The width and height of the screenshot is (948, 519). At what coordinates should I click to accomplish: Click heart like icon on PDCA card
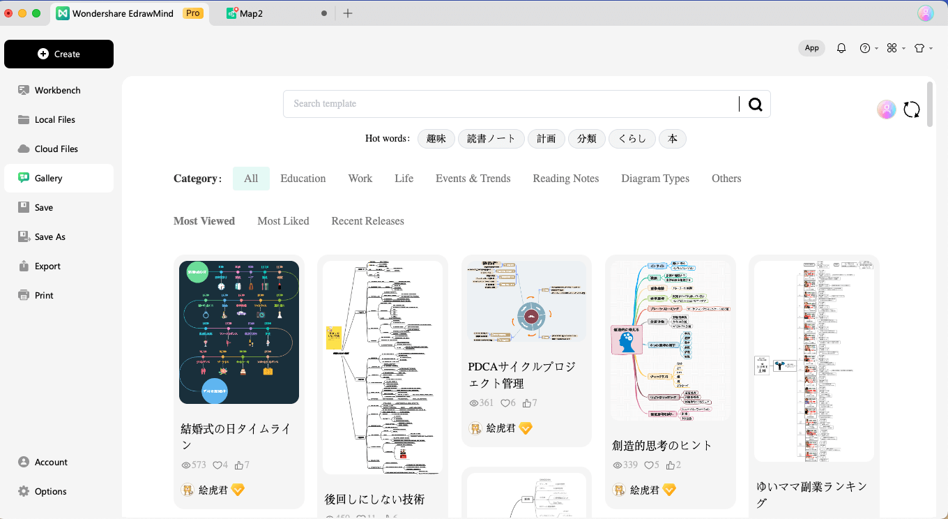point(504,403)
